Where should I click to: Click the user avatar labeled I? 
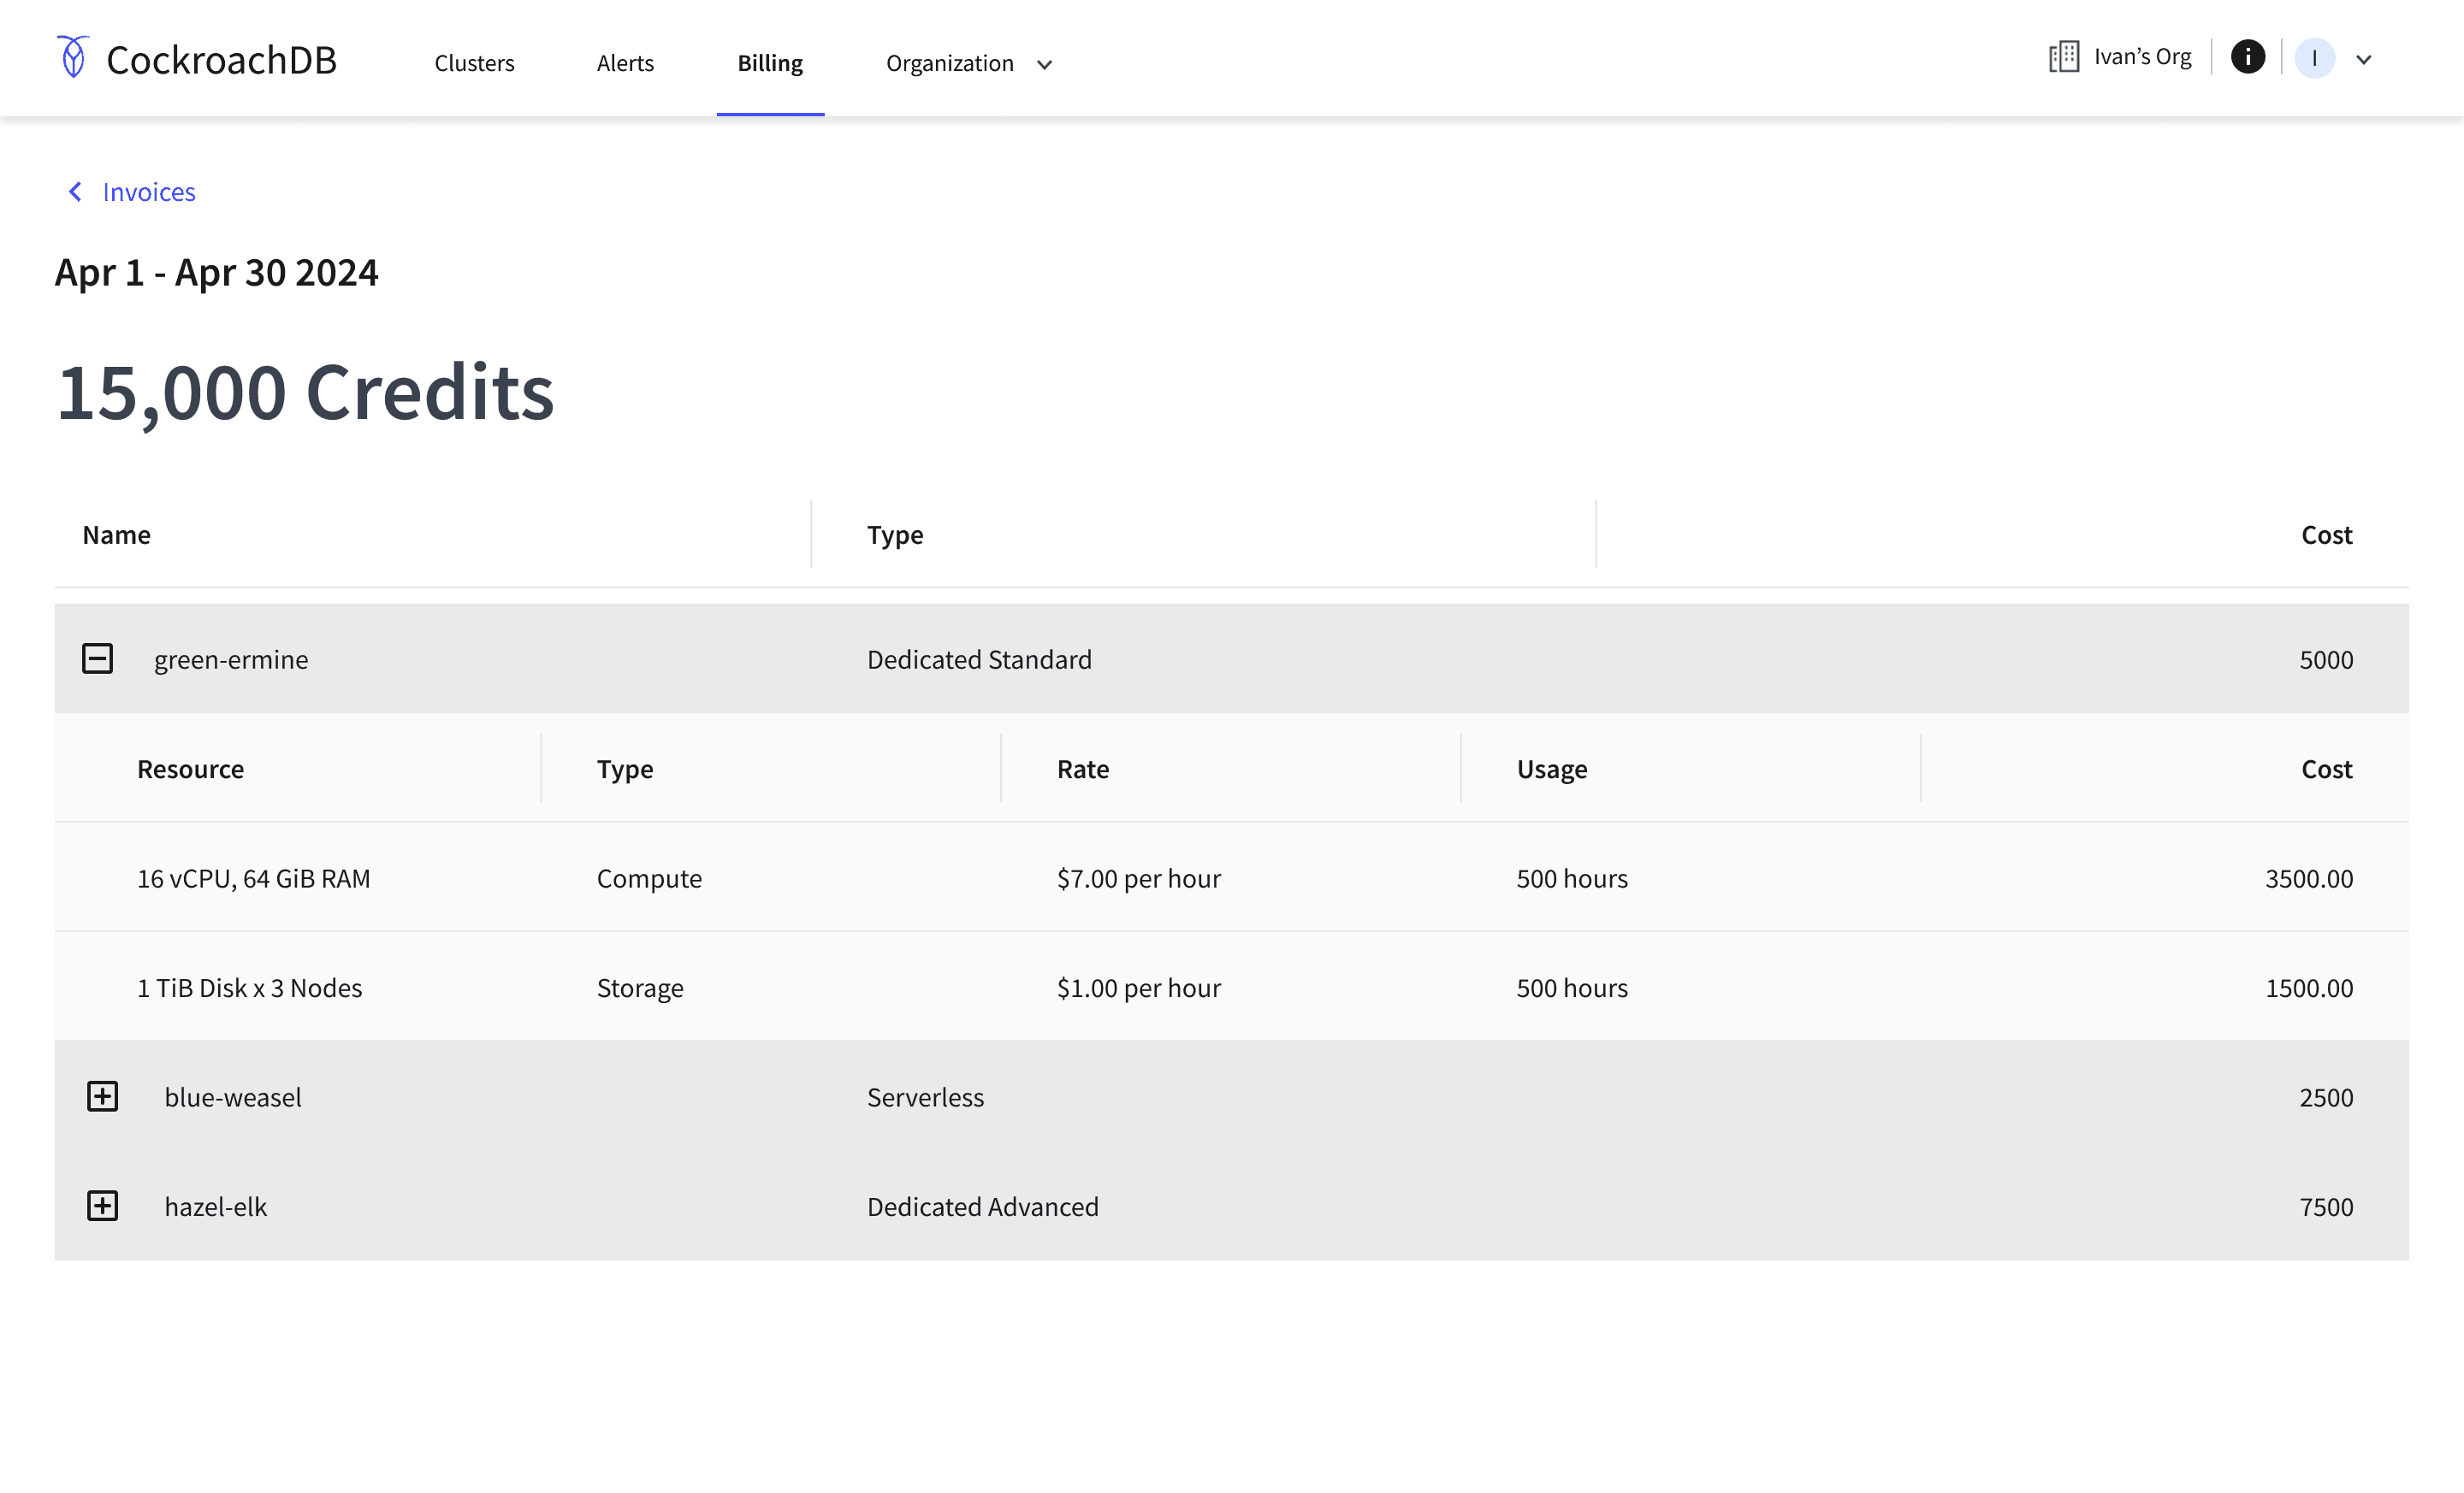(2314, 58)
